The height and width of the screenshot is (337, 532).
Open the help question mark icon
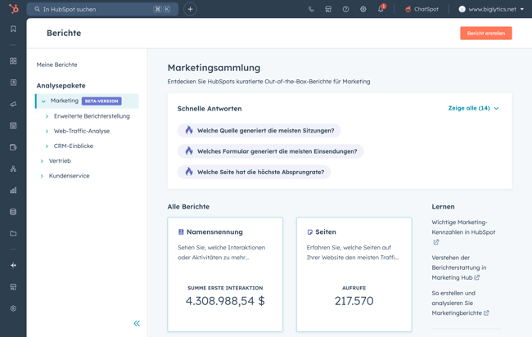click(345, 10)
